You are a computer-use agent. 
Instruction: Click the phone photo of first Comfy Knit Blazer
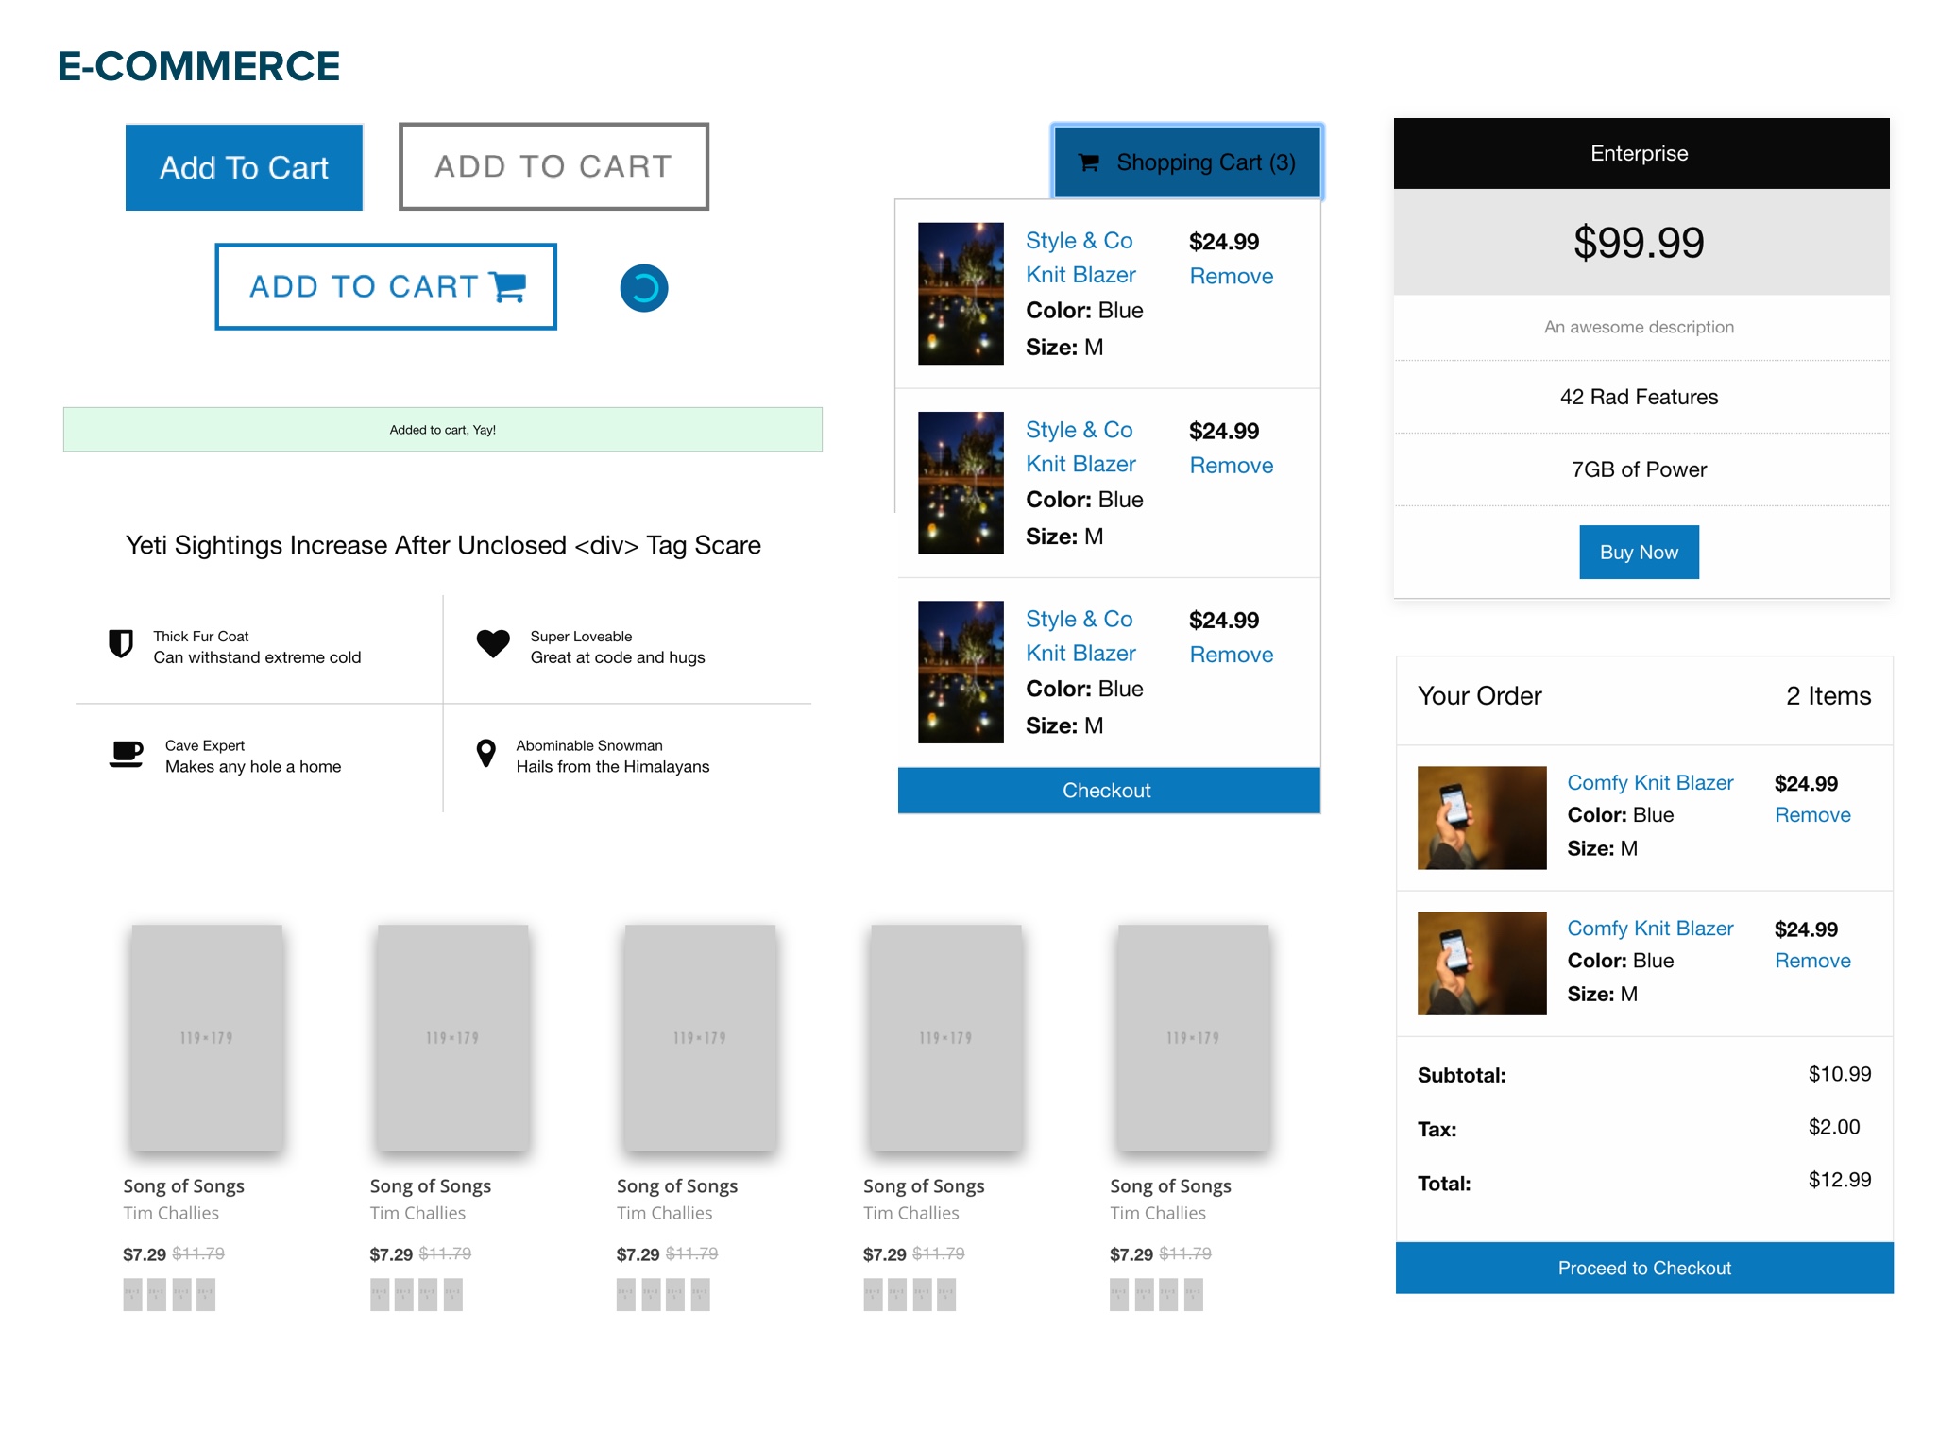click(1482, 818)
